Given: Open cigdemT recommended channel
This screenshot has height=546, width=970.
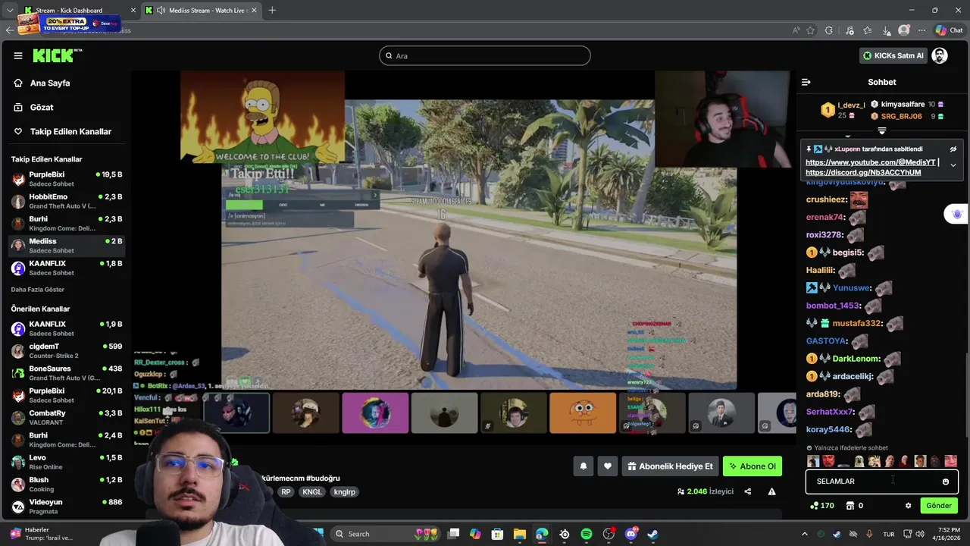Looking at the screenshot, I should pyautogui.click(x=67, y=351).
